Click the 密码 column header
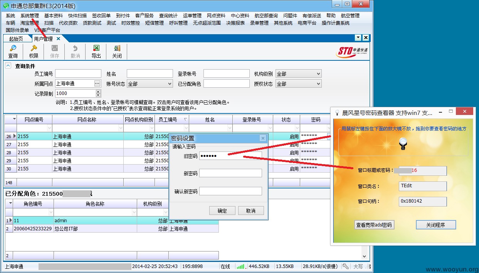 [x=315, y=120]
